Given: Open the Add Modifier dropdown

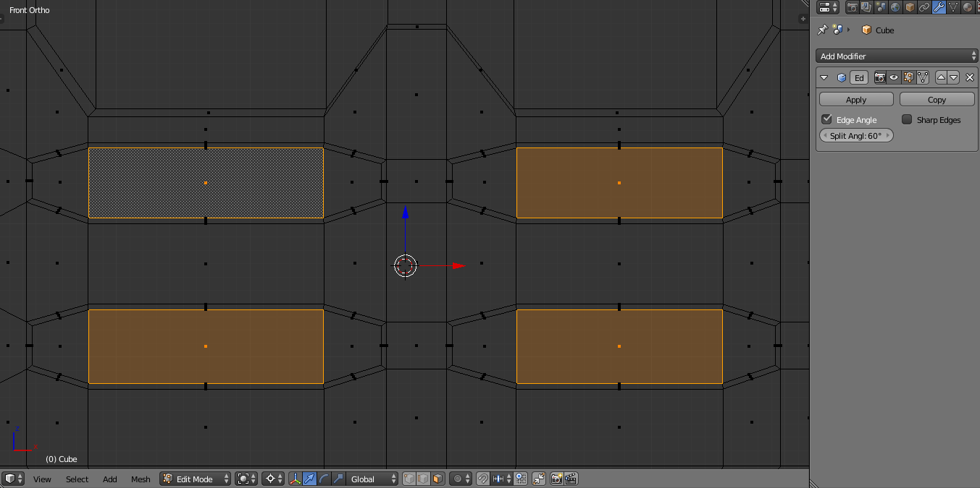Looking at the screenshot, I should pos(897,56).
